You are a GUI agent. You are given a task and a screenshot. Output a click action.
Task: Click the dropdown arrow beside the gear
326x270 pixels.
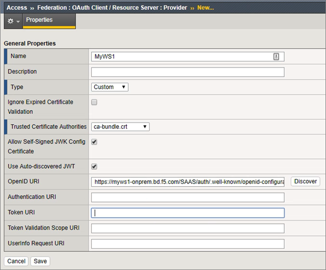18,21
